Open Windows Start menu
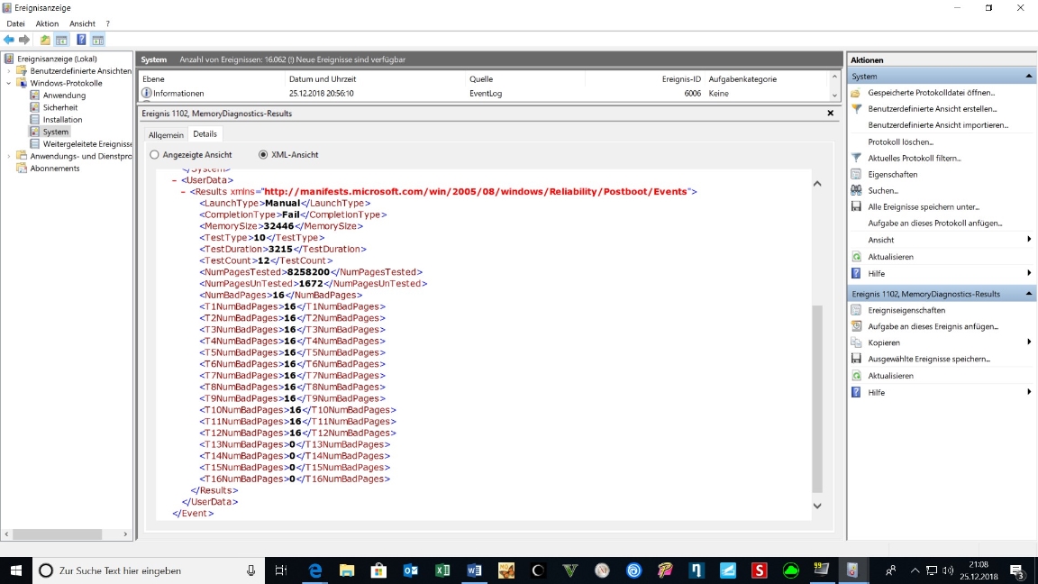This screenshot has width=1038, height=584. click(x=16, y=570)
